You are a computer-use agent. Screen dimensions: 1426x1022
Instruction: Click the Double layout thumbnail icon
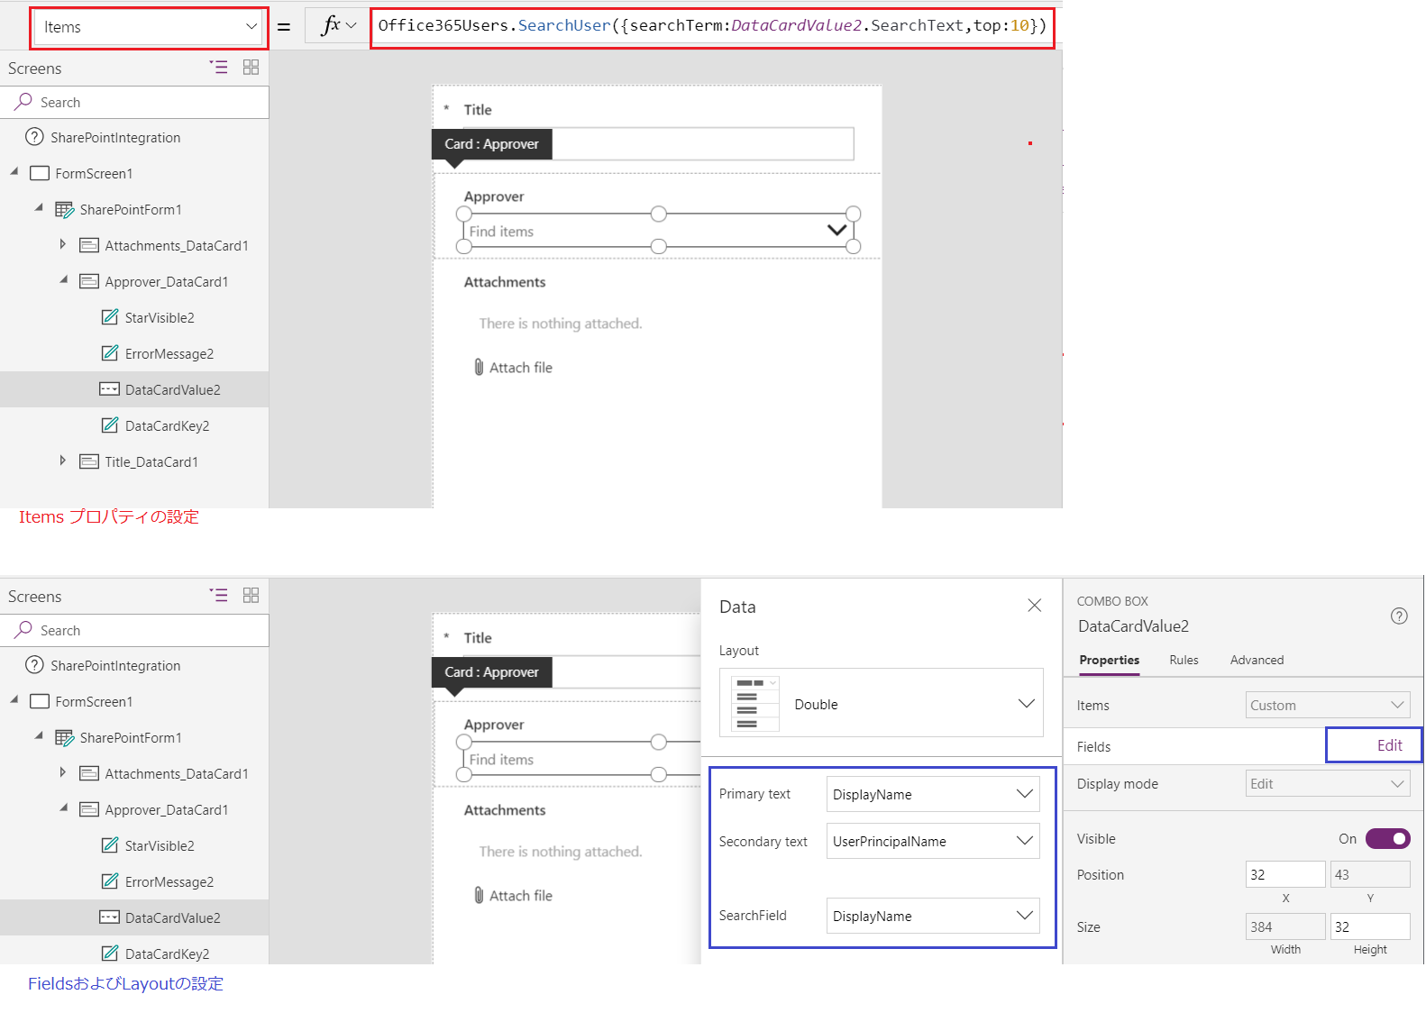pos(754,703)
